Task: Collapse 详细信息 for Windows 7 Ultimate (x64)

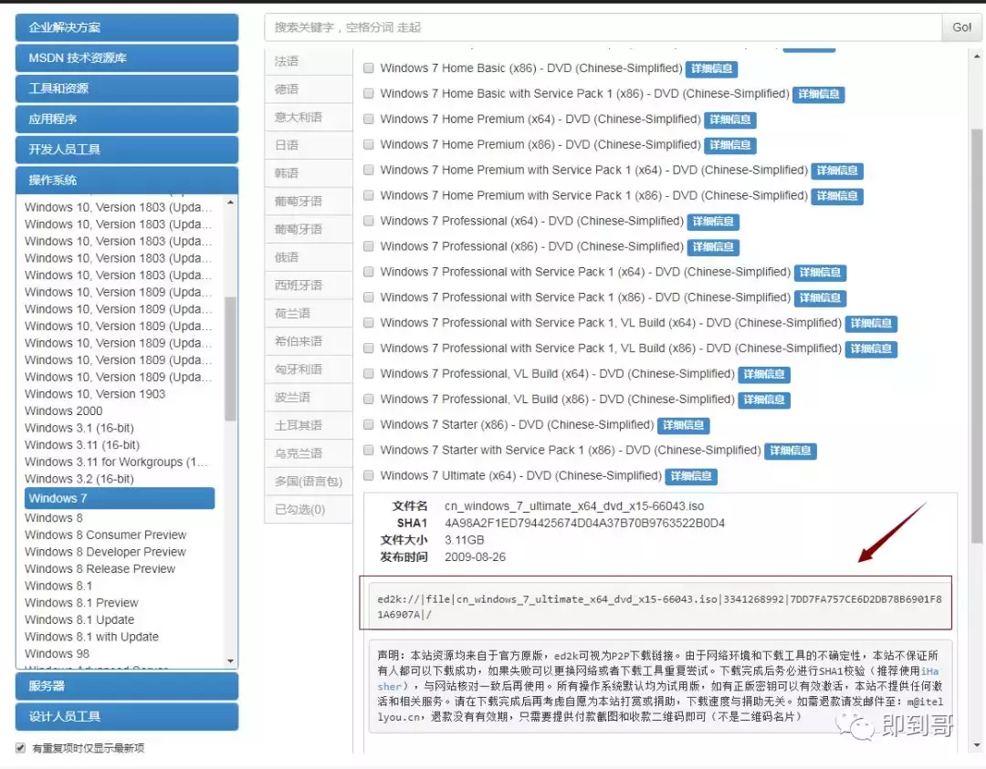Action: (690, 476)
